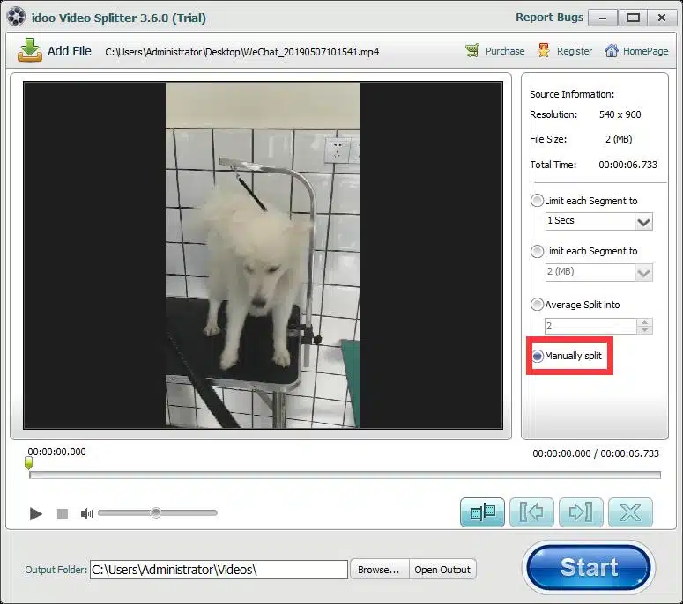This screenshot has width=683, height=604.
Task: Click the split marker film icon button
Action: [x=482, y=512]
